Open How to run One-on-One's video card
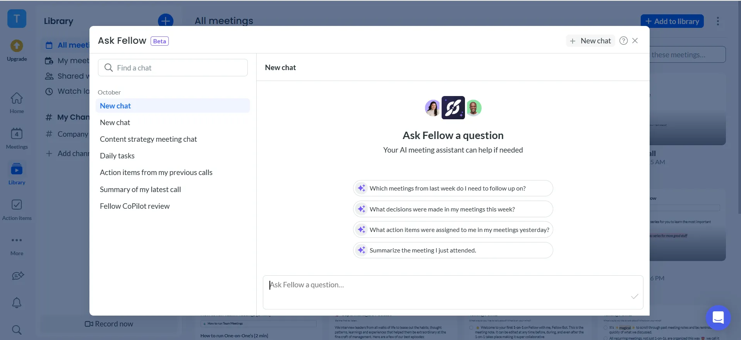The image size is (741, 340). pyautogui.click(x=234, y=335)
